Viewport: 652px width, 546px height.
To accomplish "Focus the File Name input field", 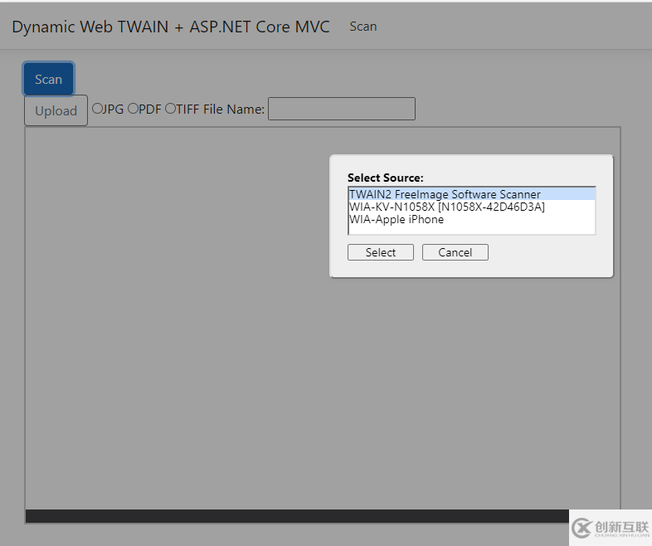I will [x=342, y=109].
